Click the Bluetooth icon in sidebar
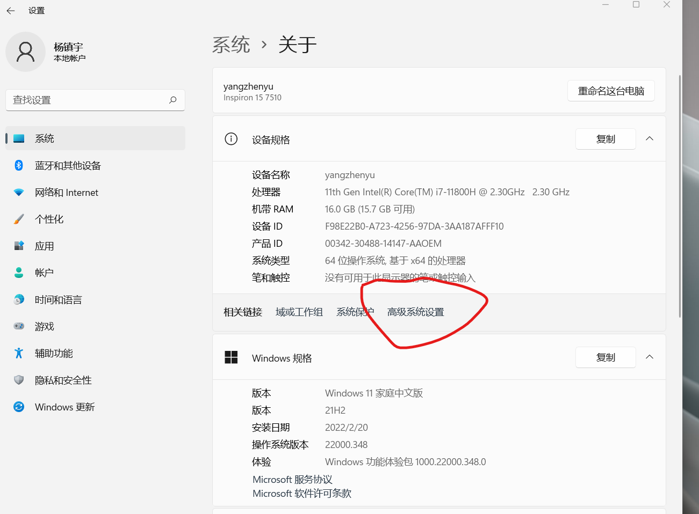699x514 pixels. [19, 165]
